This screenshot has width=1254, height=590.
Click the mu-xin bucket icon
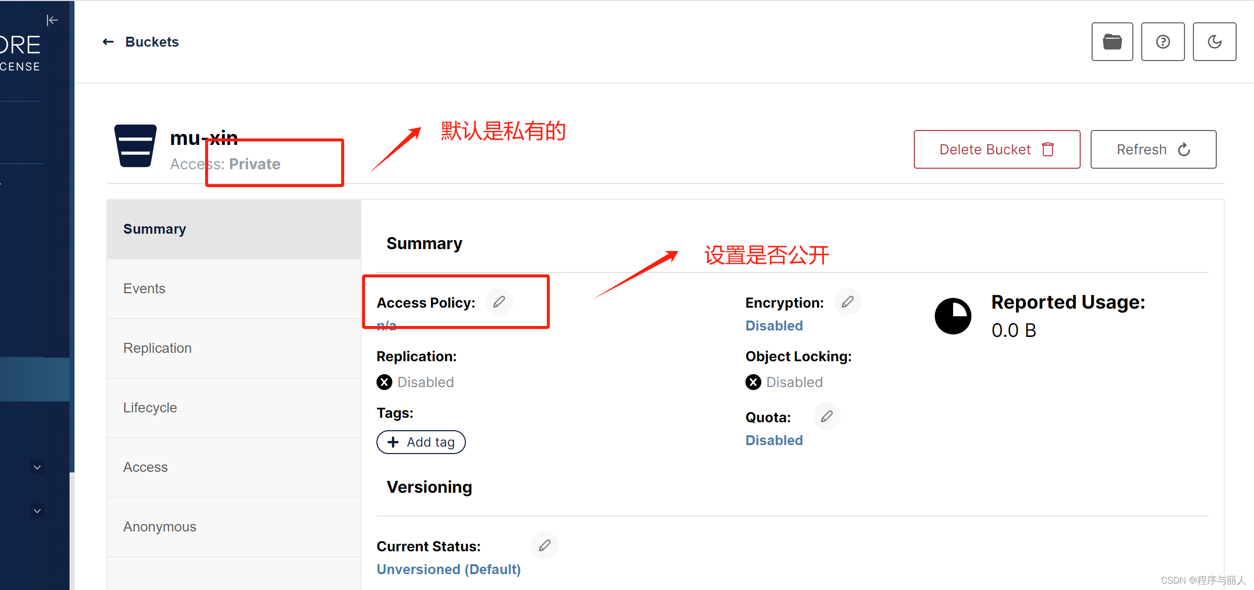pos(135,146)
